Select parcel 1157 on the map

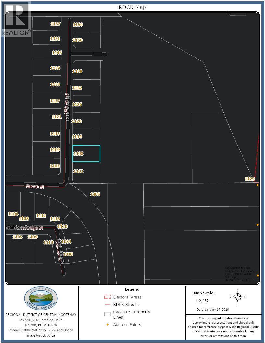tap(55, 24)
